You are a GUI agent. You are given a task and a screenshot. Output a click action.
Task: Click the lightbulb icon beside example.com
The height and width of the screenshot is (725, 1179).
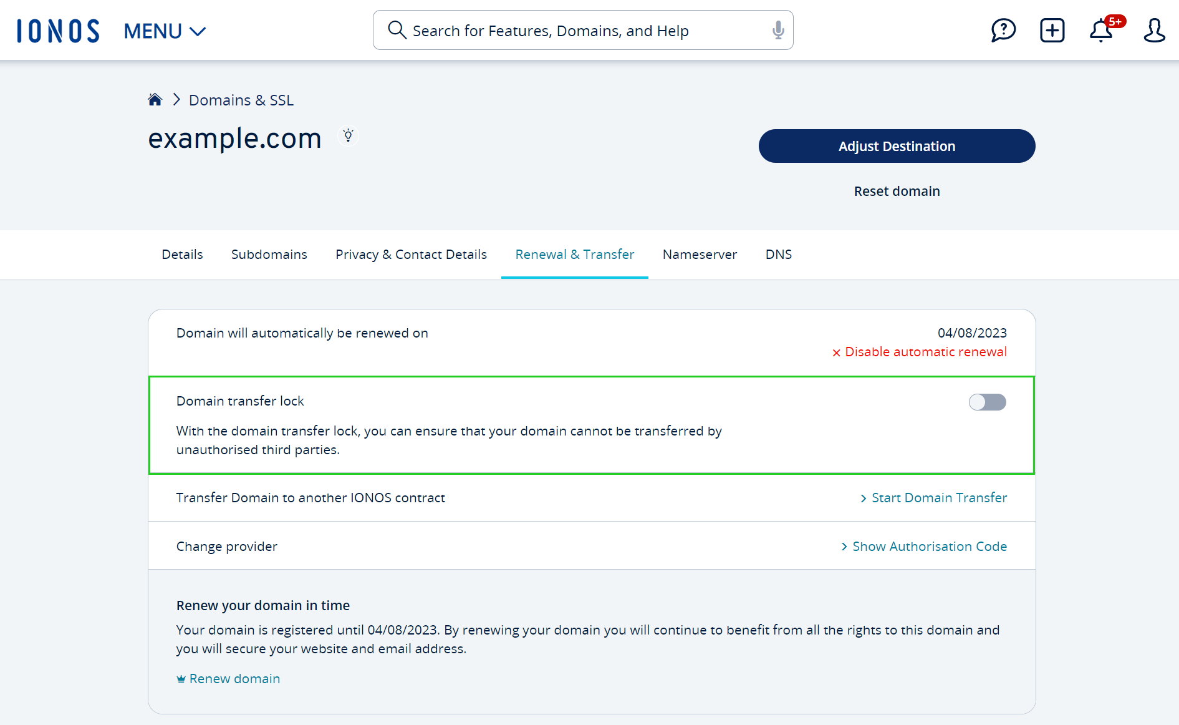(x=349, y=135)
